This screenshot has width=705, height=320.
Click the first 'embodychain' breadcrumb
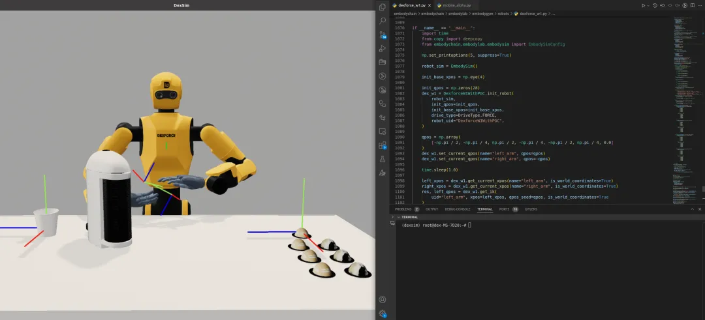(404, 14)
